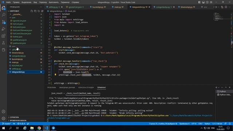Open the Explorer view in activity bar
233x131 pixels.
point(3,8)
